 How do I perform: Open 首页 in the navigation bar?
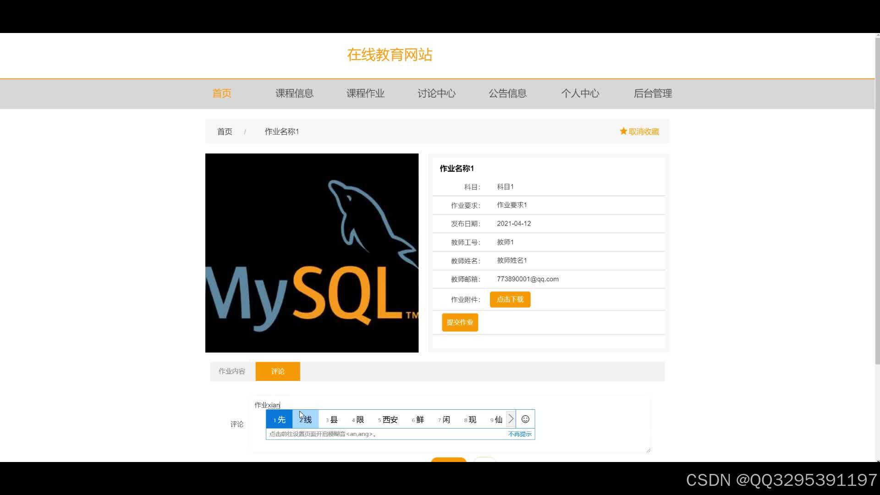pos(222,93)
